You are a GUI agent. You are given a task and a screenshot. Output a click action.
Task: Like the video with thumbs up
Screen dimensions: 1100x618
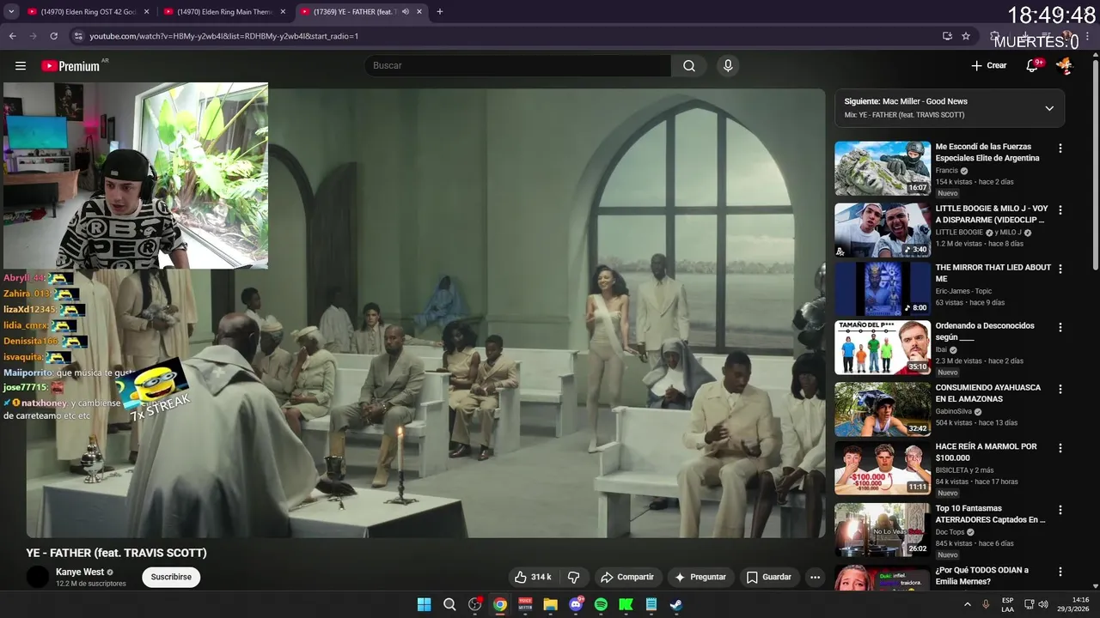click(534, 577)
